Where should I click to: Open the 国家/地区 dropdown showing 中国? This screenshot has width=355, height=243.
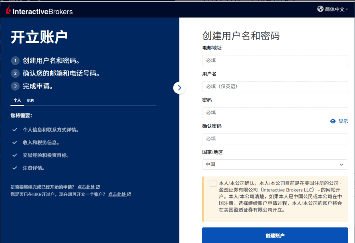pyautogui.click(x=275, y=165)
